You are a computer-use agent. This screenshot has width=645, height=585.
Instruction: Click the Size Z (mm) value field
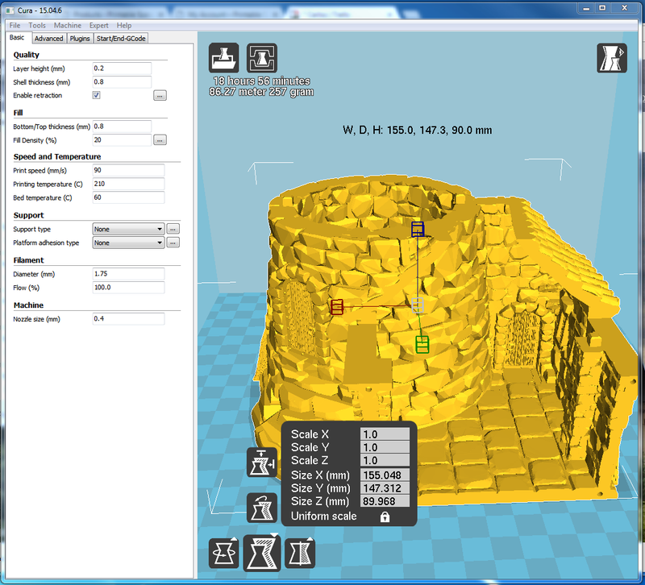click(385, 501)
